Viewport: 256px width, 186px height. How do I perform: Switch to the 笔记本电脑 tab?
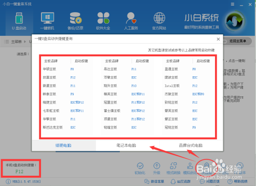[x=127, y=146]
